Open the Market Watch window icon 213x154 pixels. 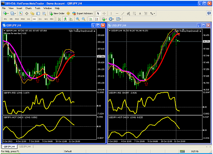pyautogui.click(x=21, y=13)
